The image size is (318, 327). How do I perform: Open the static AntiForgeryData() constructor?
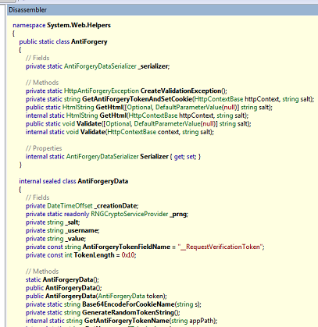pos(68,279)
